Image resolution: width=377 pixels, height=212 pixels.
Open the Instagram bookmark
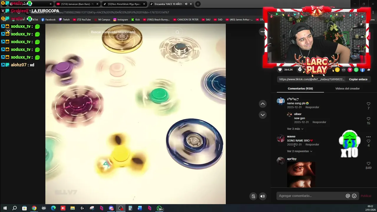click(x=121, y=19)
